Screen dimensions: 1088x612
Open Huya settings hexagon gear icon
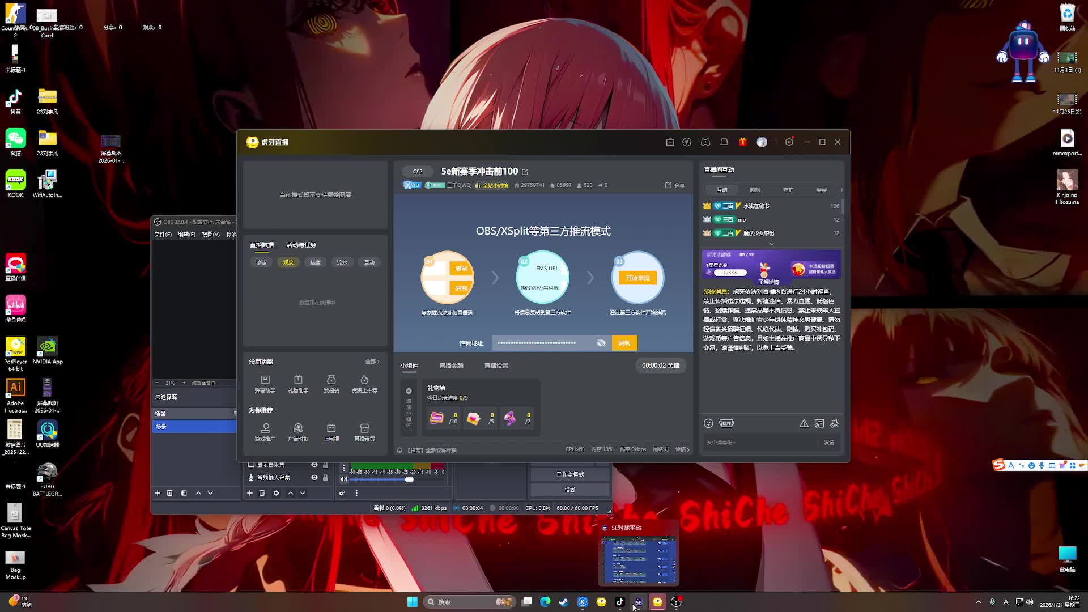[x=789, y=142]
